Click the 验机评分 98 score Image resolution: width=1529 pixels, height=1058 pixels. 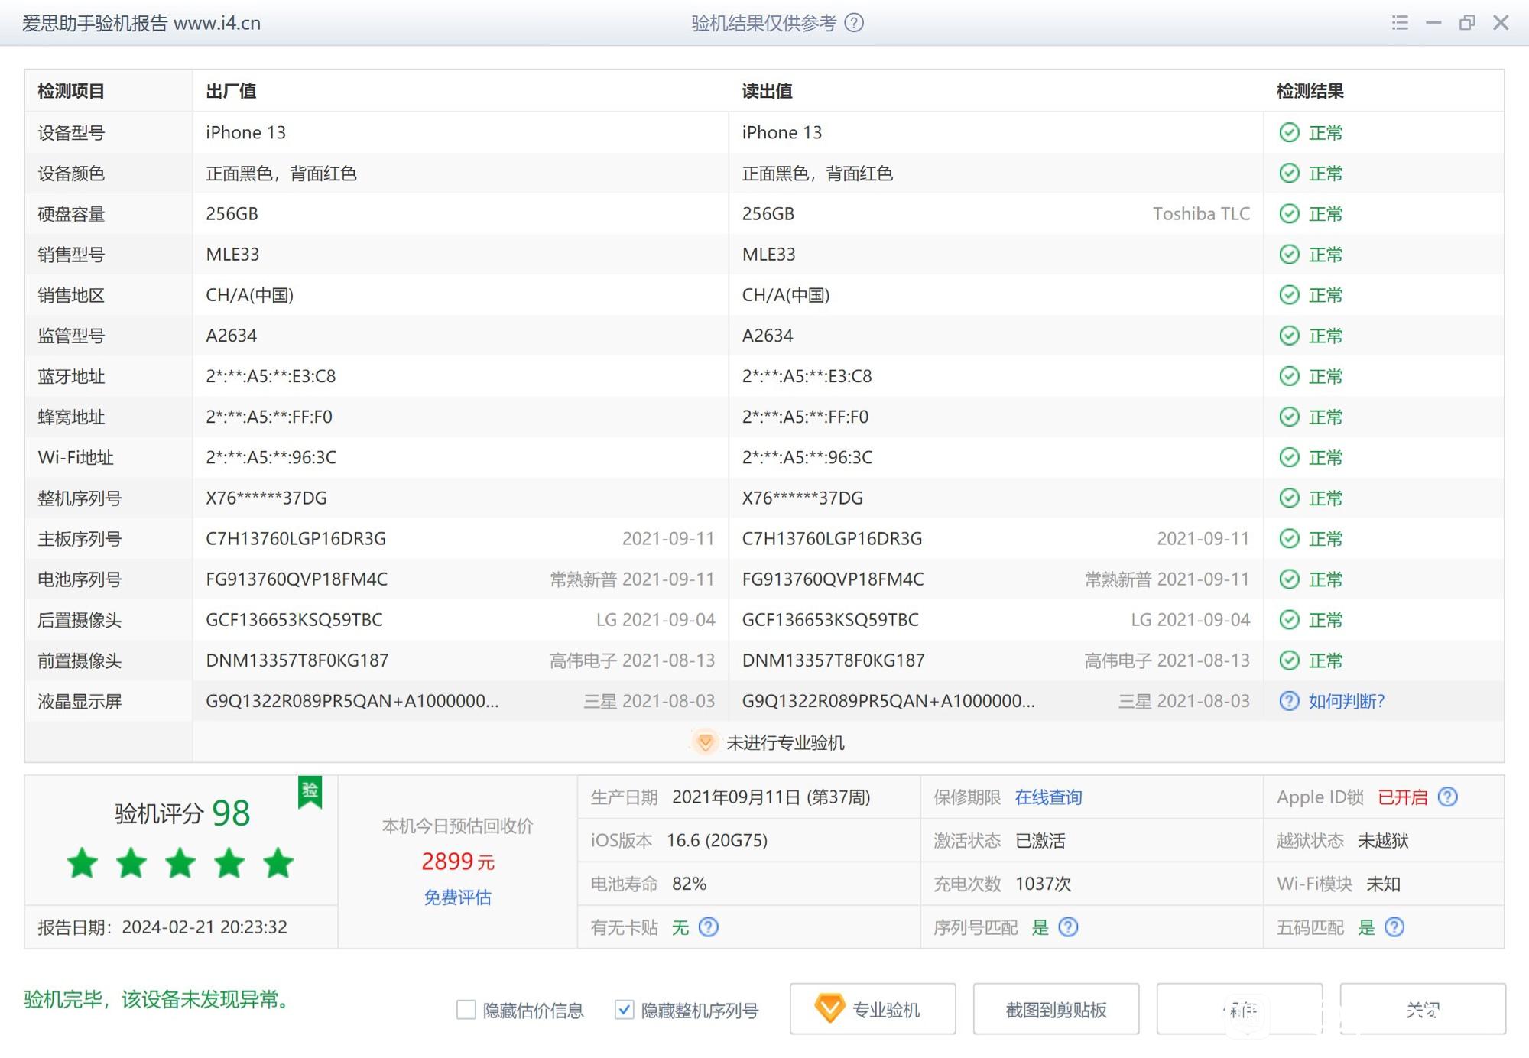coord(182,813)
